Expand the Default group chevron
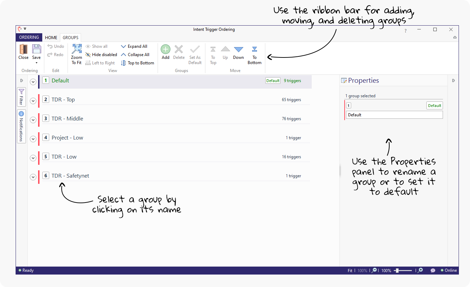 (33, 82)
